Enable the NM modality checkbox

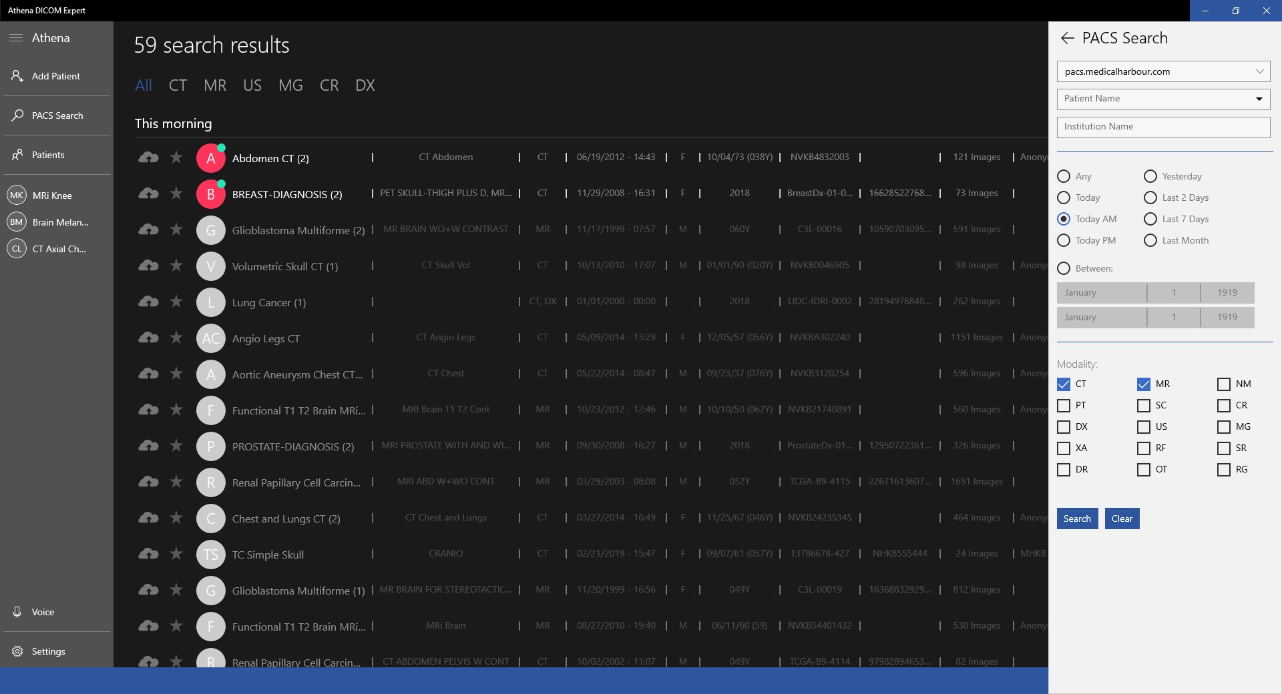pos(1223,384)
